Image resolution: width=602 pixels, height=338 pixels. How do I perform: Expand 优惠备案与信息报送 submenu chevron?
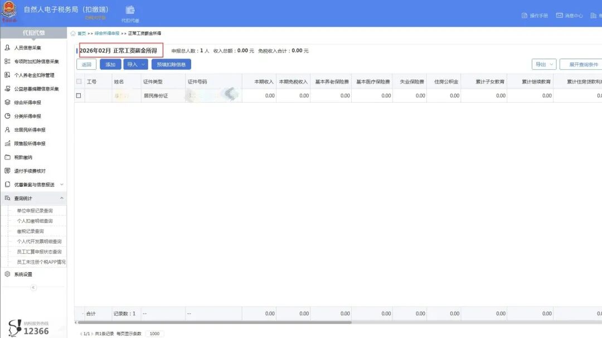pyautogui.click(x=62, y=185)
